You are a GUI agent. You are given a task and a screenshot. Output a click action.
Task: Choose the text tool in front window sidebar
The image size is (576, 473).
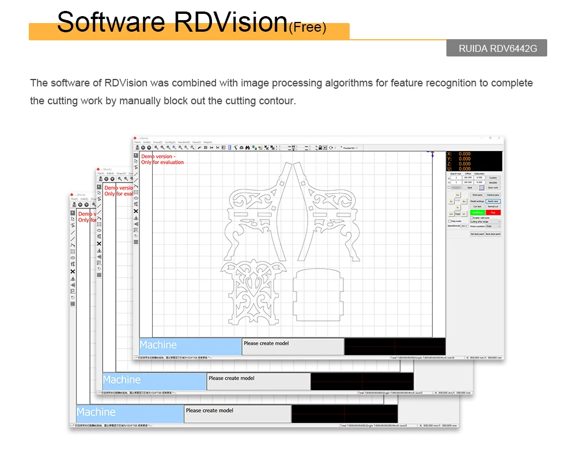pyautogui.click(x=136, y=204)
